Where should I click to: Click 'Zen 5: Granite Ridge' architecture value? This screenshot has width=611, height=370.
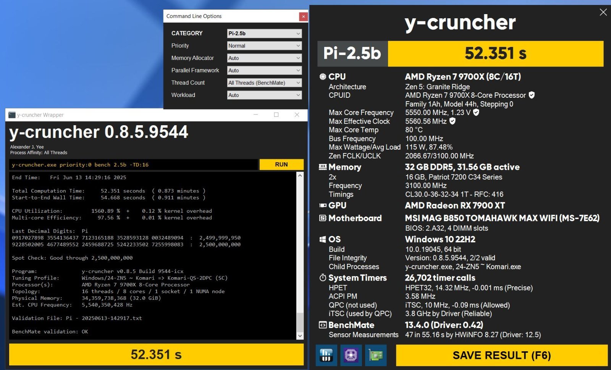click(x=437, y=87)
